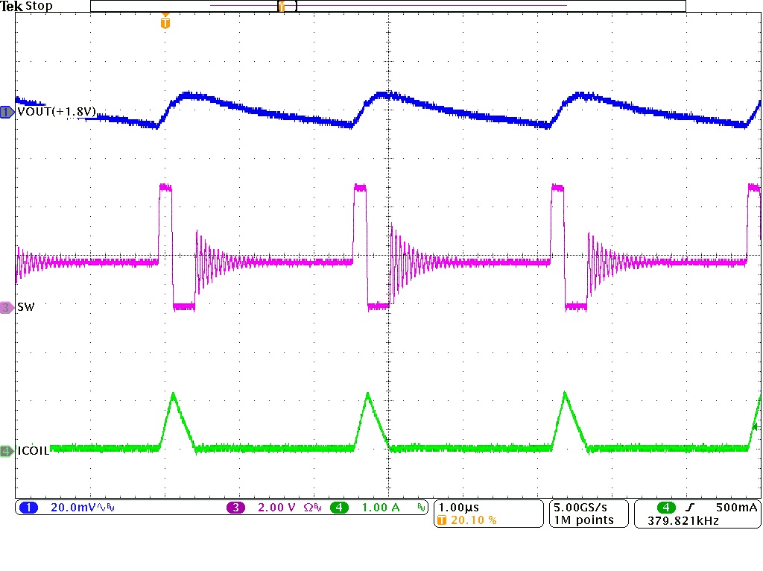
Task: Click the bandwidth limit indicator on channel 4 readout
Action: 420,507
